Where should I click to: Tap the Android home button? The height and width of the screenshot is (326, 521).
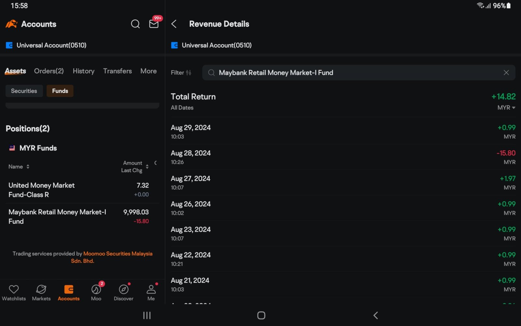[261, 315]
